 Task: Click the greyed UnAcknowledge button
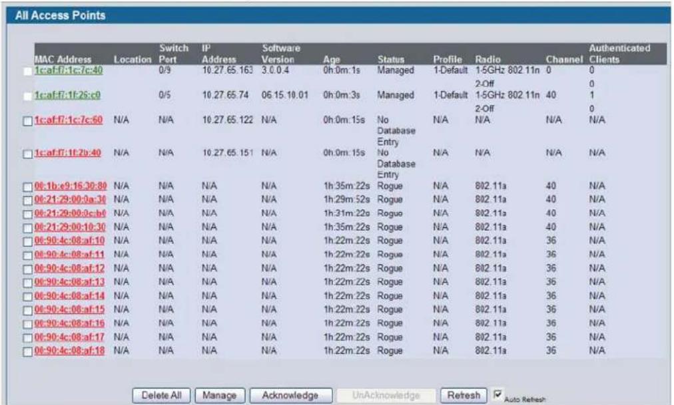tap(386, 395)
